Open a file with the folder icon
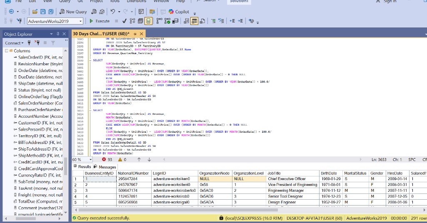 click(35, 12)
